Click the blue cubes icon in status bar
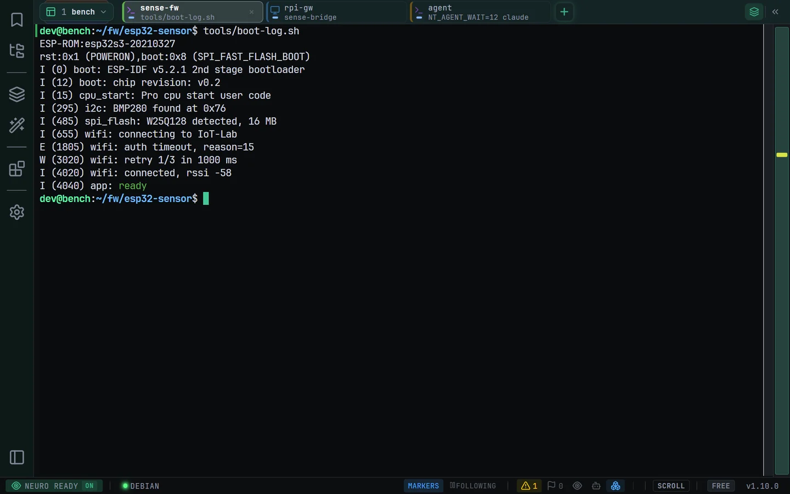 [x=616, y=486]
